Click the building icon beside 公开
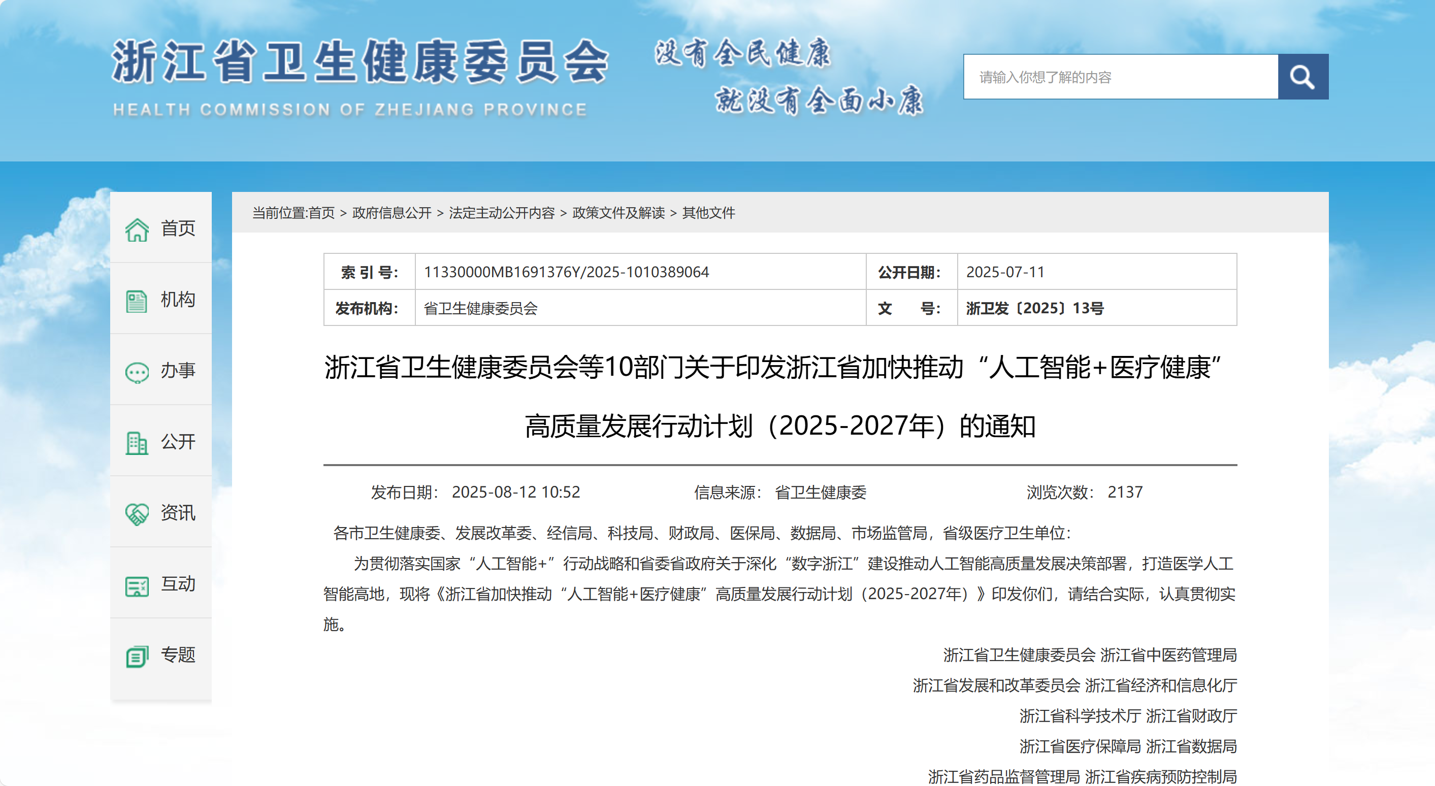The height and width of the screenshot is (786, 1435). pos(137,443)
